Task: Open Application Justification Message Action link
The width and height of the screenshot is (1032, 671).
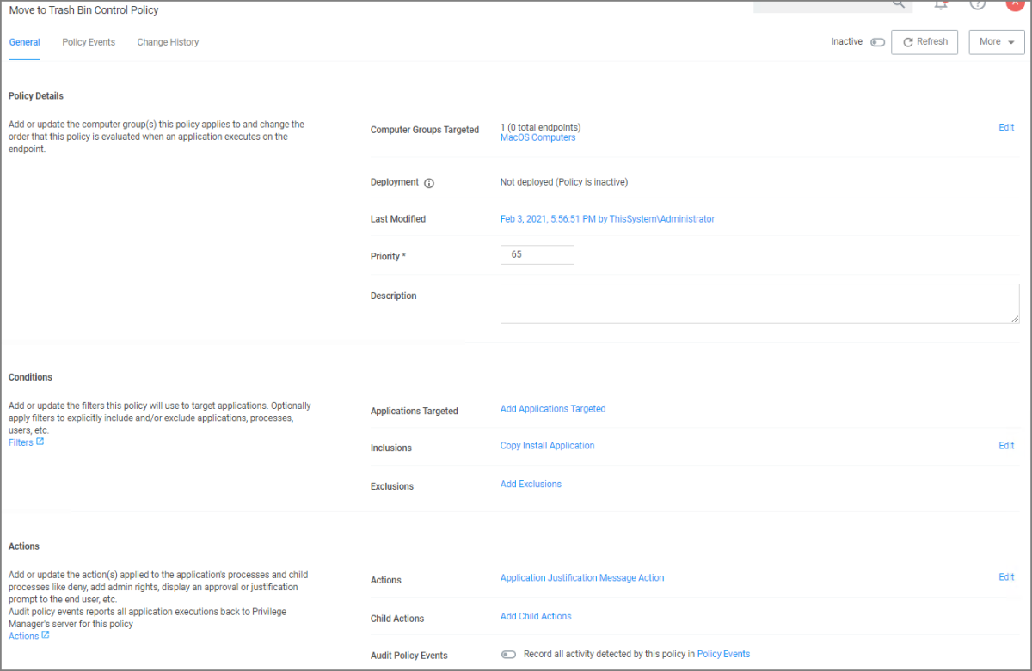Action: 582,578
